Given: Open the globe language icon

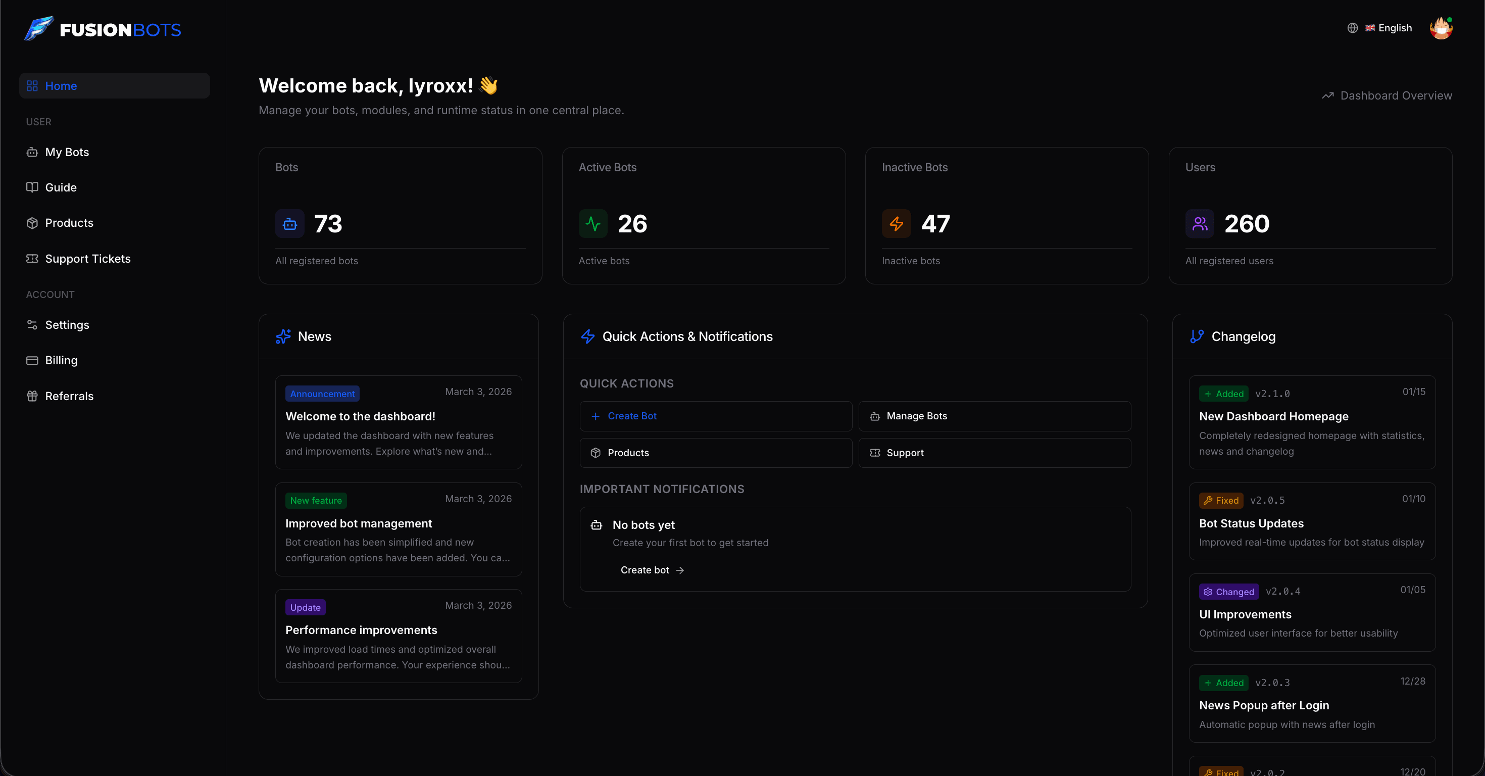Looking at the screenshot, I should (x=1353, y=28).
